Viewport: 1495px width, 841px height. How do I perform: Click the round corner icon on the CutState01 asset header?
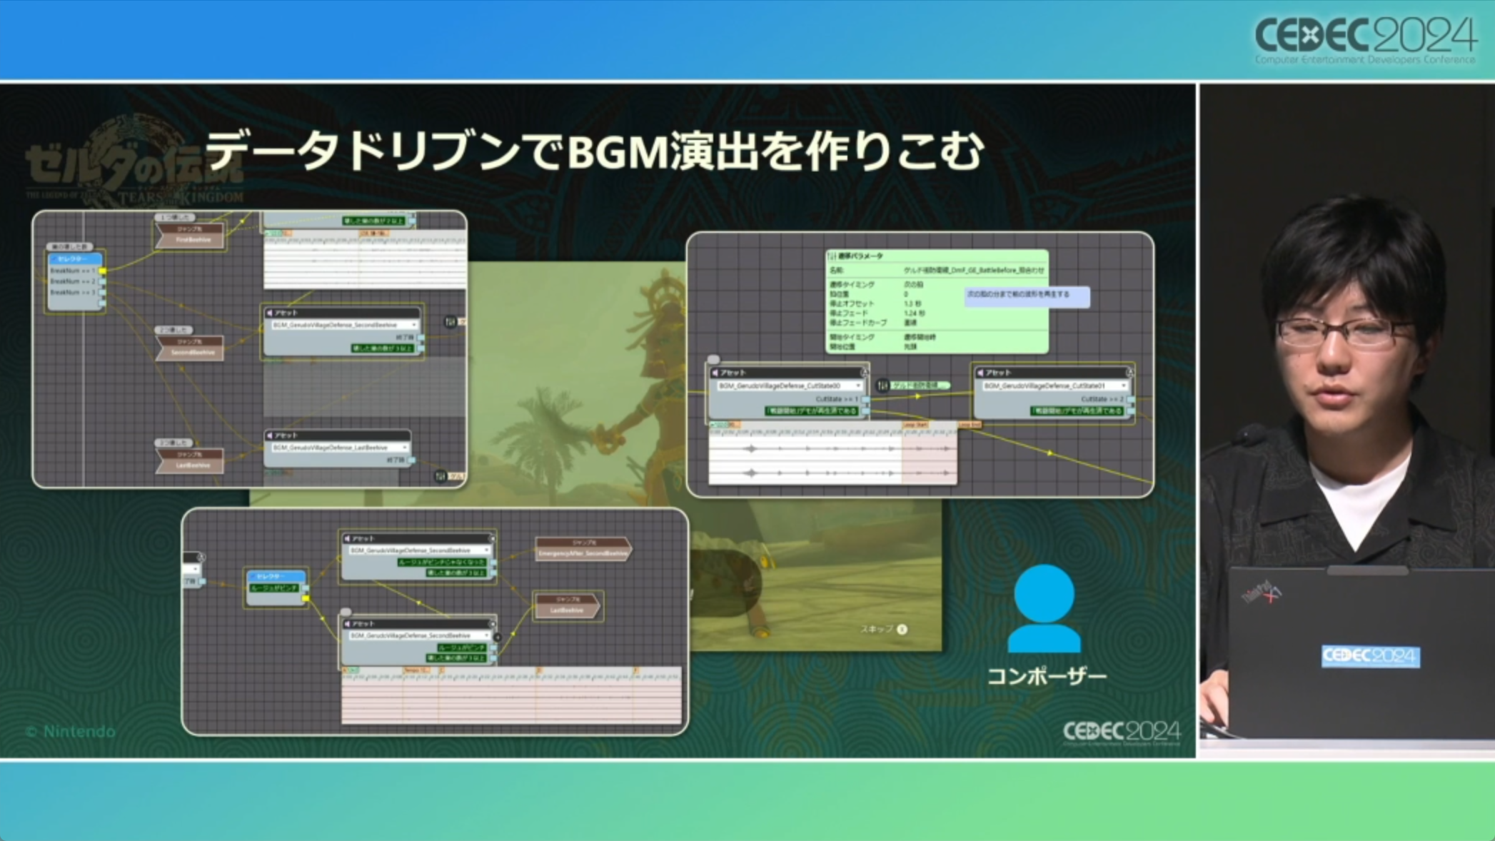(x=1129, y=373)
